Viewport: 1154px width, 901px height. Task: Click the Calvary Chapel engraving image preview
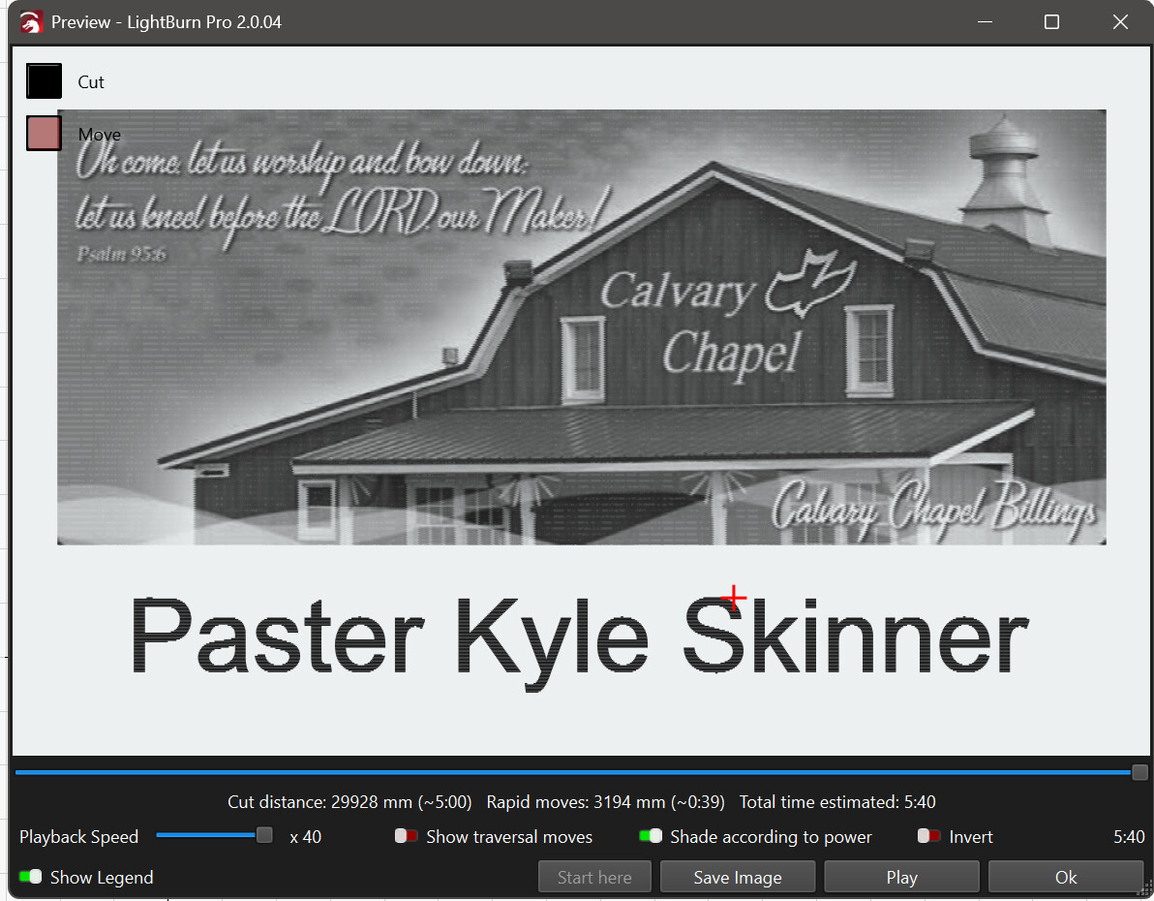[581, 326]
